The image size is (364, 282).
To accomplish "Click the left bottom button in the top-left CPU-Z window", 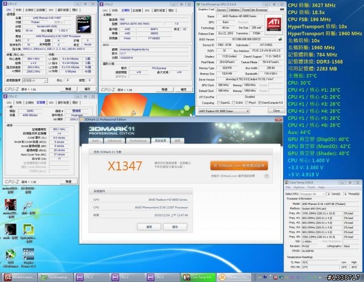I will (68, 89).
